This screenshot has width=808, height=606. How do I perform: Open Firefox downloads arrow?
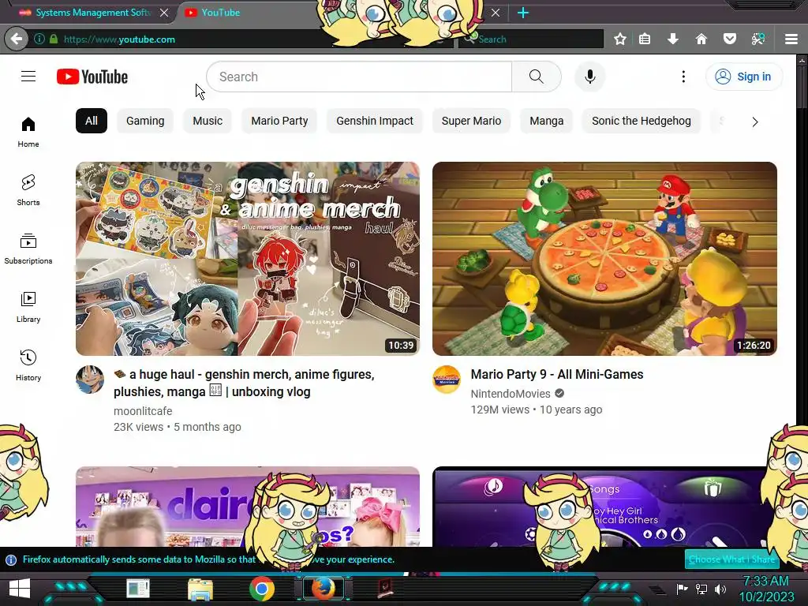point(672,39)
